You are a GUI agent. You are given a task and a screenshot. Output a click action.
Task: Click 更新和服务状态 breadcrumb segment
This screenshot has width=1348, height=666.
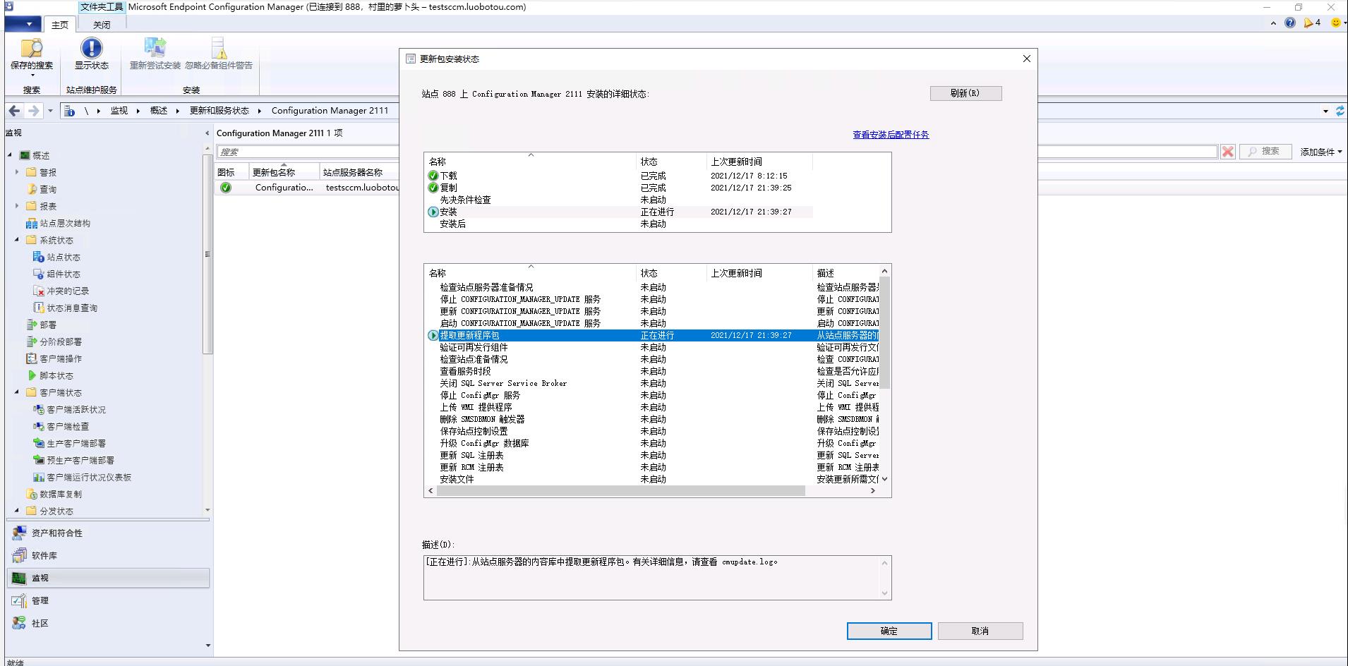click(x=219, y=111)
